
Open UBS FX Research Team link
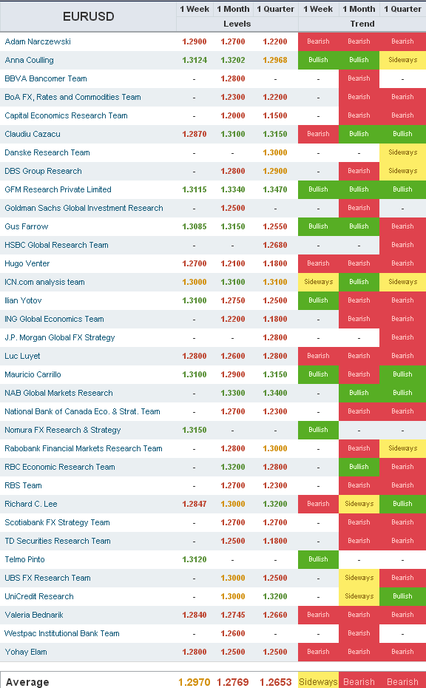tap(48, 578)
